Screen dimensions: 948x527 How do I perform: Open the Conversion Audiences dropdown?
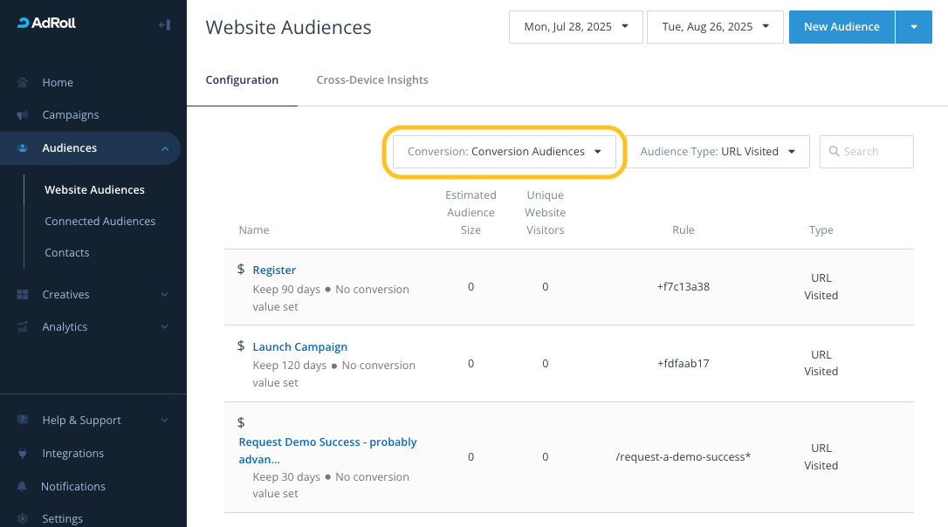tap(505, 152)
